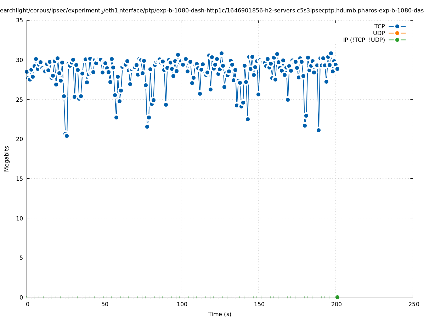
Task: Click the 50 tick label on x-axis
Action: (104, 304)
